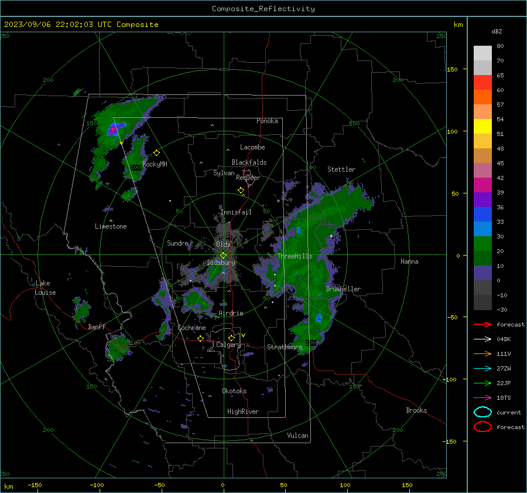Click the dBZ legend heading
Viewport: 527px width, 493px height.
pos(497,31)
